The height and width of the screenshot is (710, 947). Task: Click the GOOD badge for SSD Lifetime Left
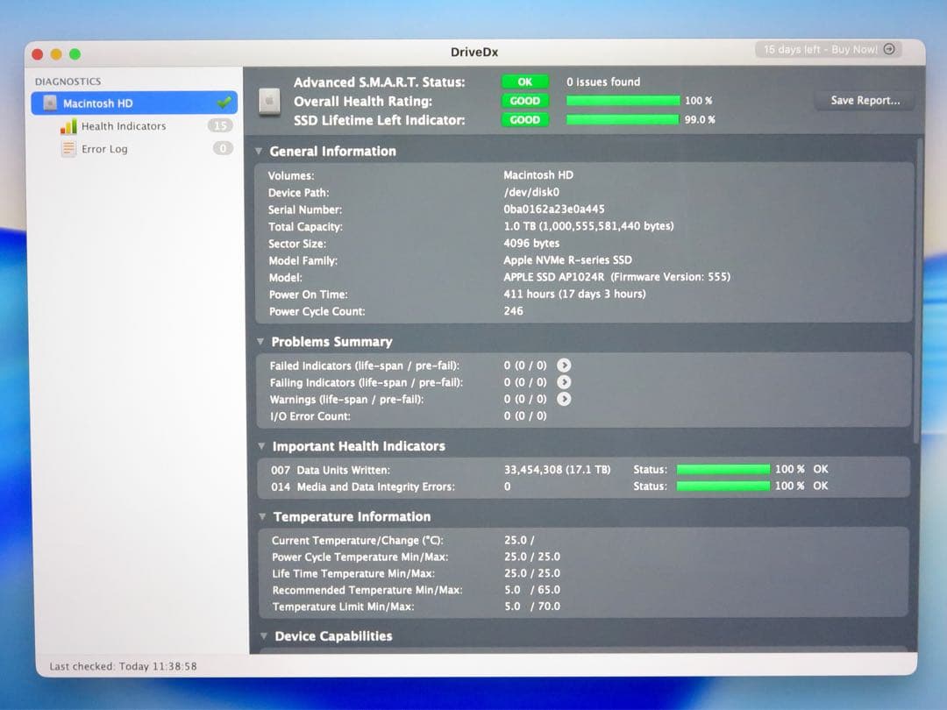pyautogui.click(x=525, y=119)
